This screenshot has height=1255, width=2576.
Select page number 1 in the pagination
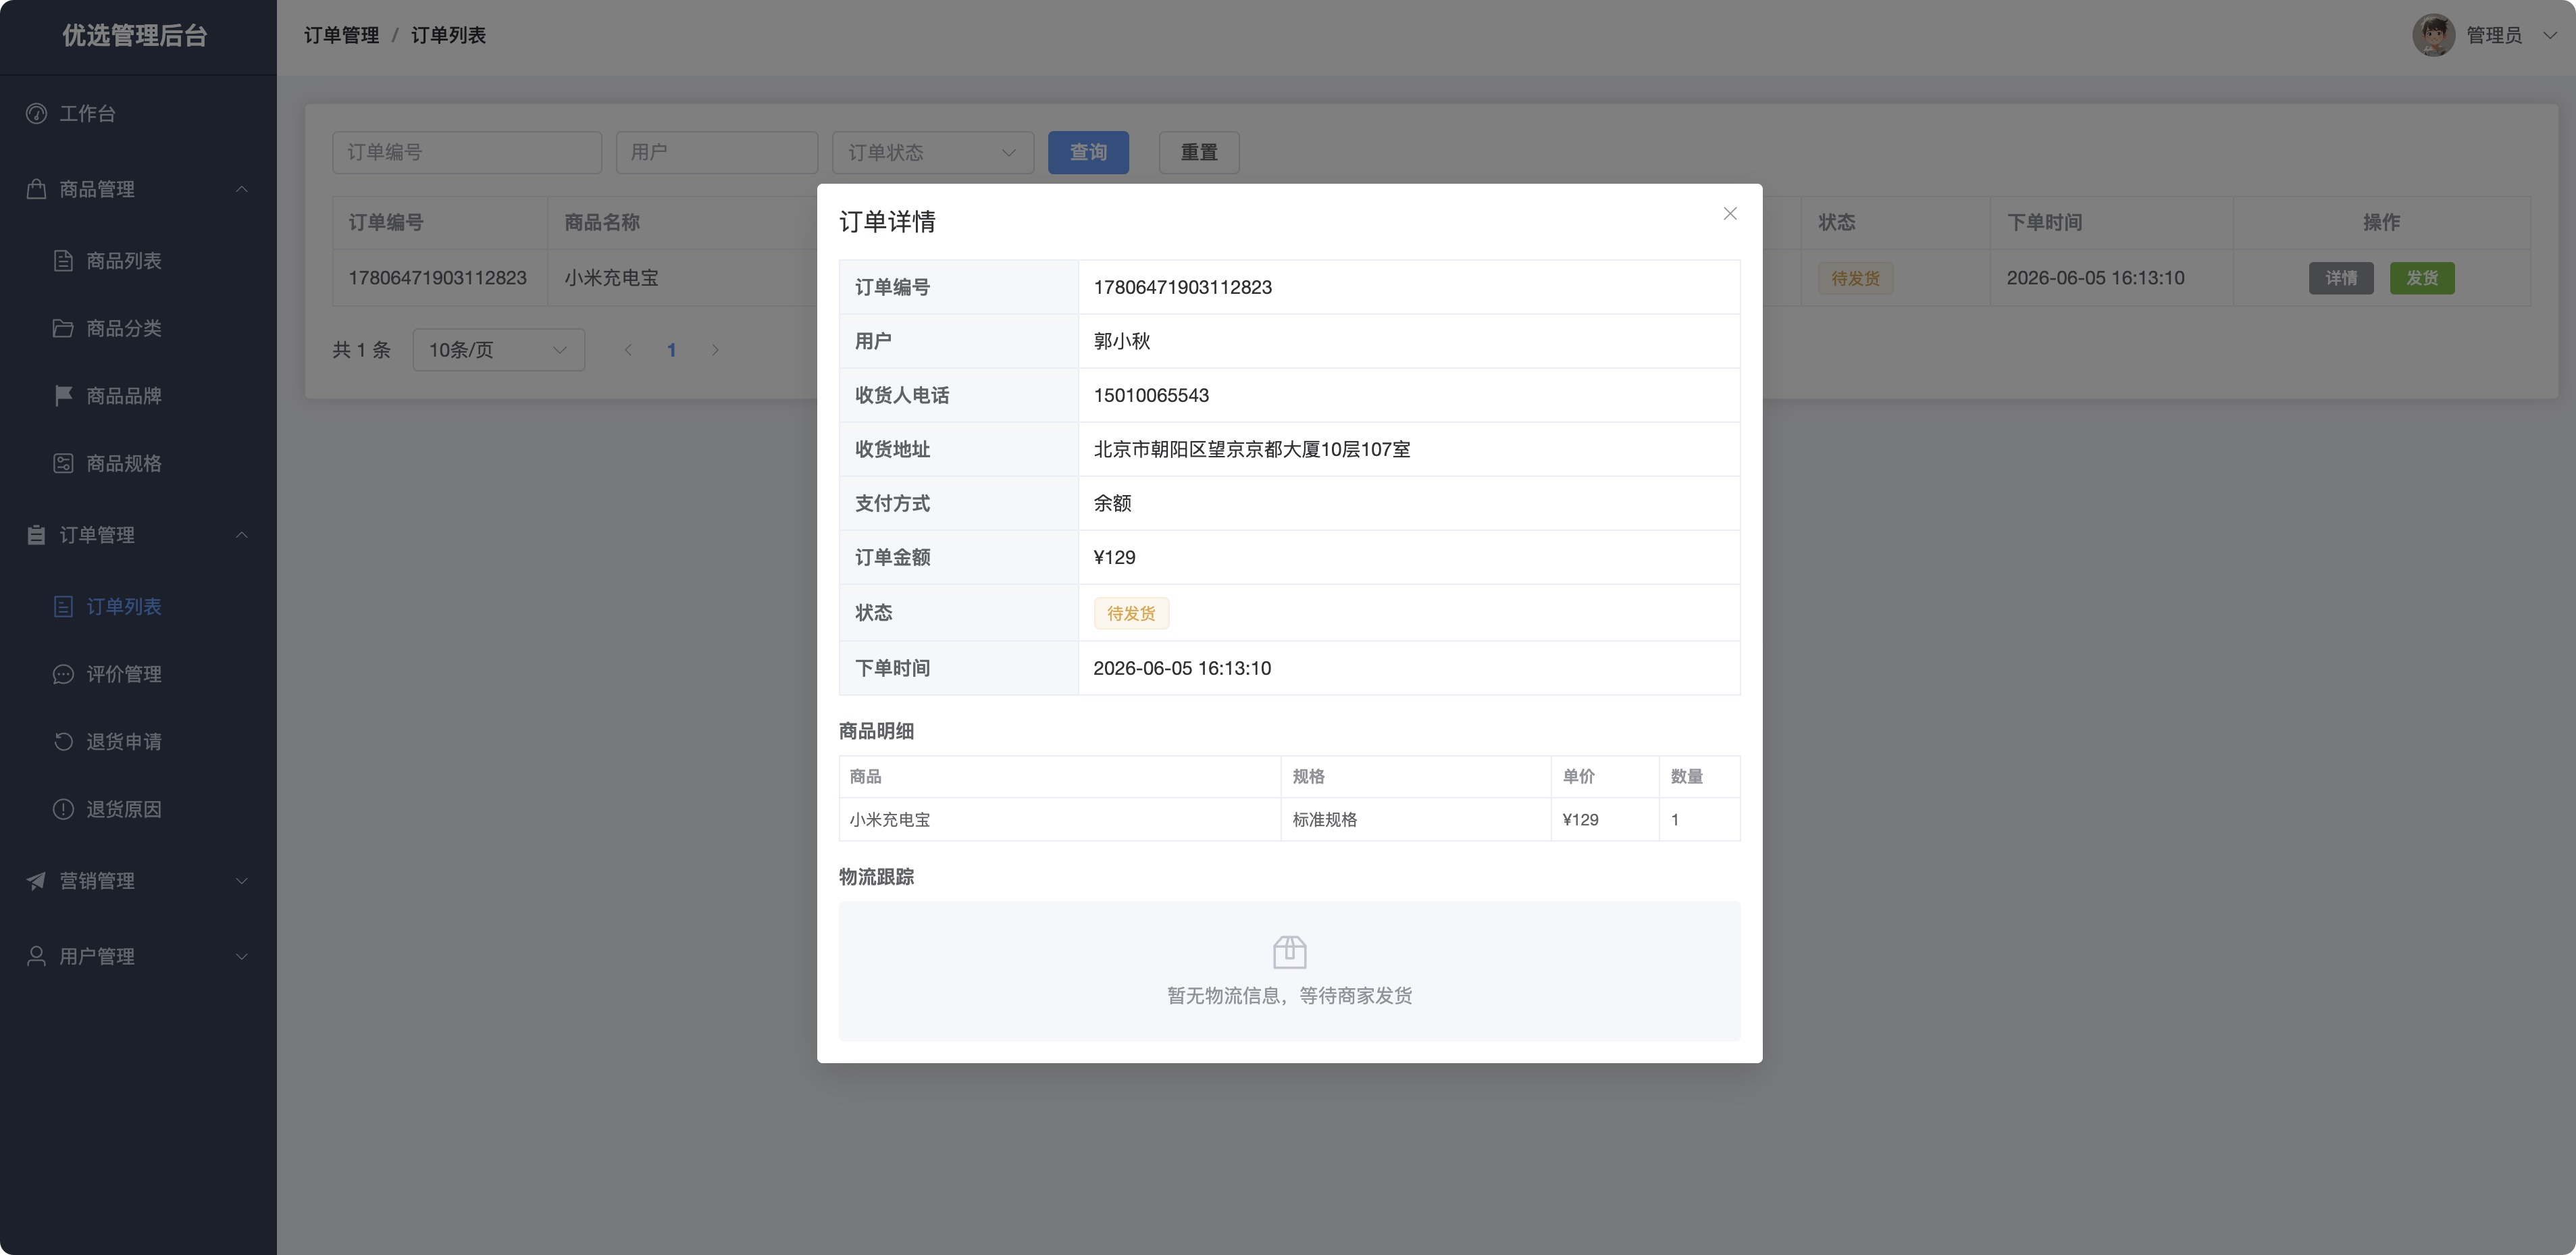tap(672, 350)
